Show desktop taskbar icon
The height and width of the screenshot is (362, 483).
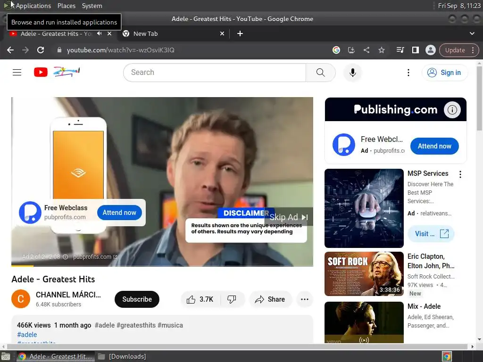[x=6, y=356]
